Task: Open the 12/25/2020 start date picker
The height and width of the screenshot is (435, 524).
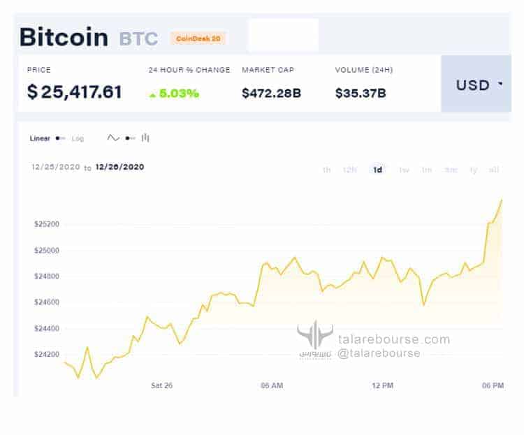Action: (x=55, y=168)
